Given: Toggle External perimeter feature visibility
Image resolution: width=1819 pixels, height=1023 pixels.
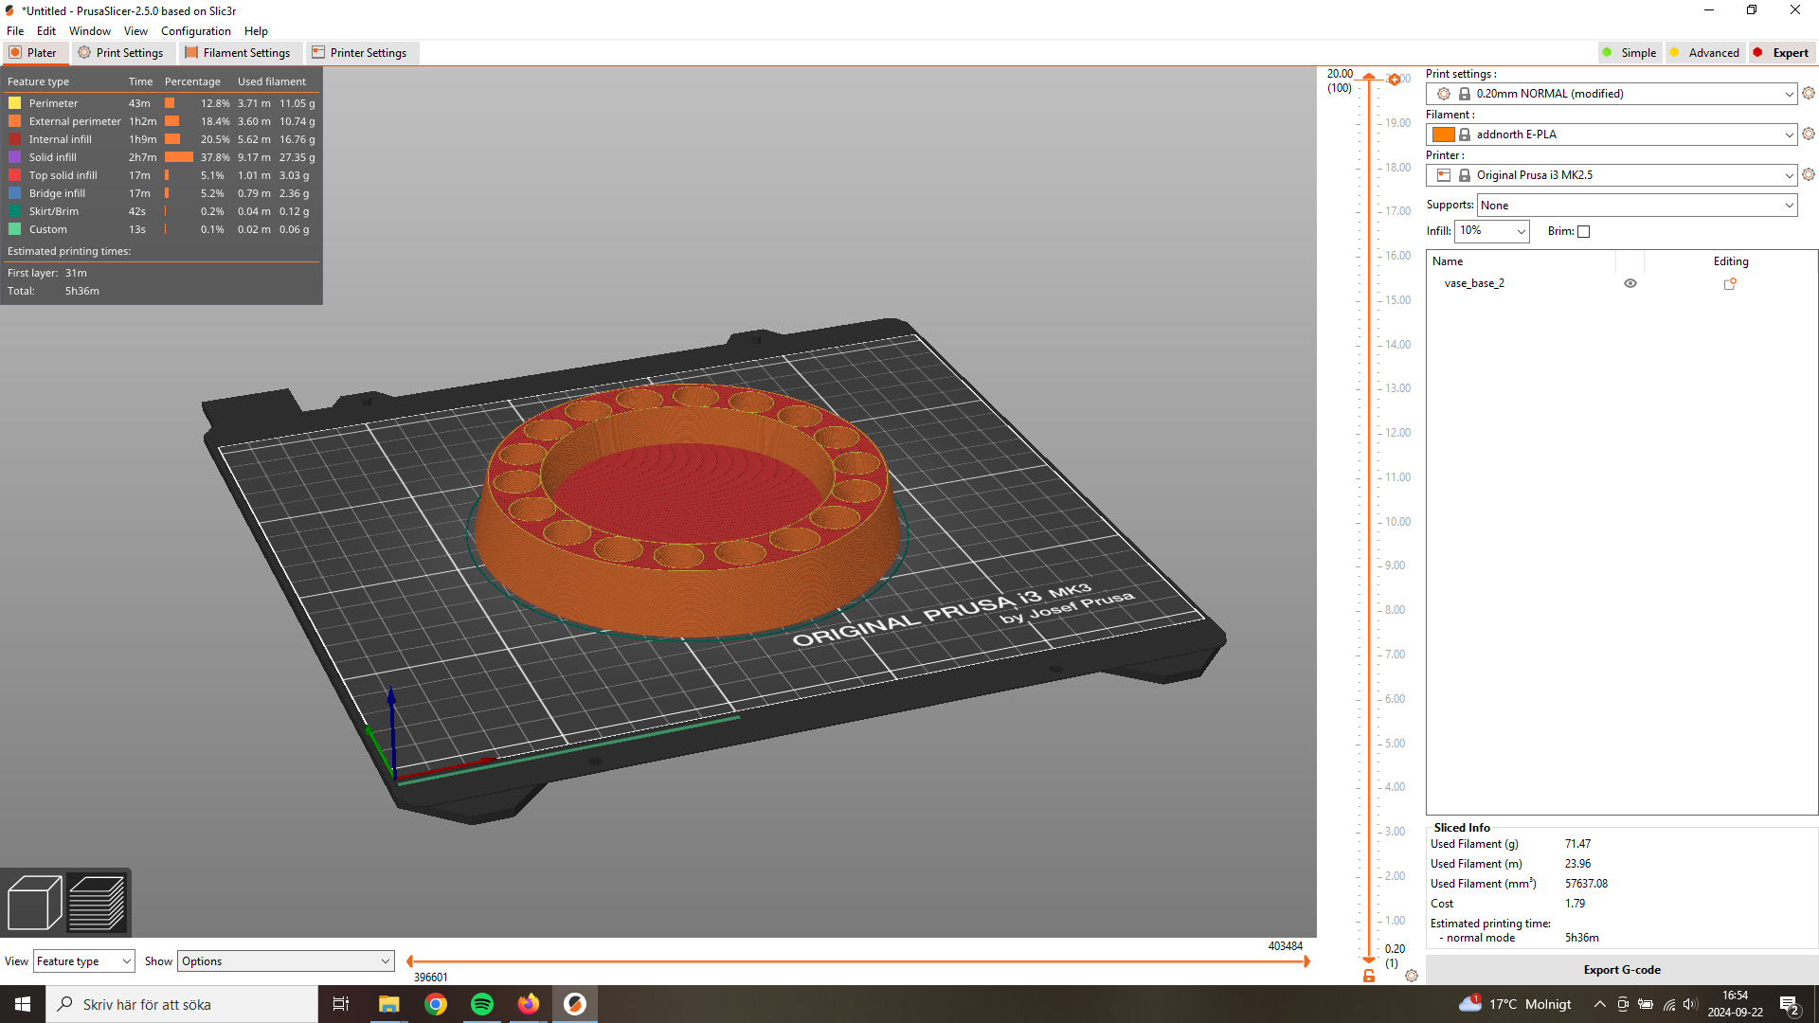Looking at the screenshot, I should tap(15, 121).
